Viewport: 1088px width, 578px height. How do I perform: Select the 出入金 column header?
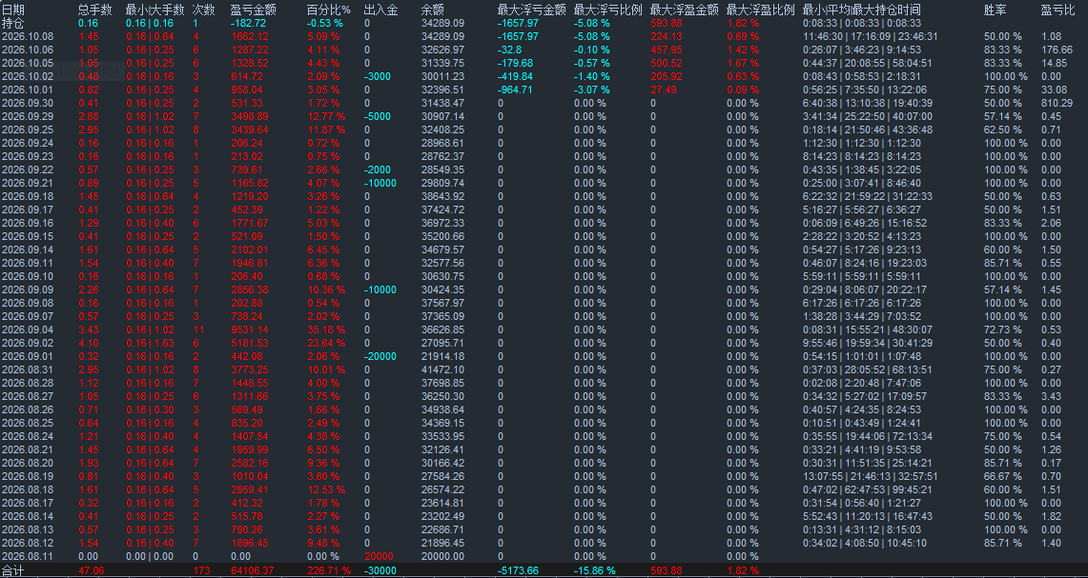[x=380, y=10]
